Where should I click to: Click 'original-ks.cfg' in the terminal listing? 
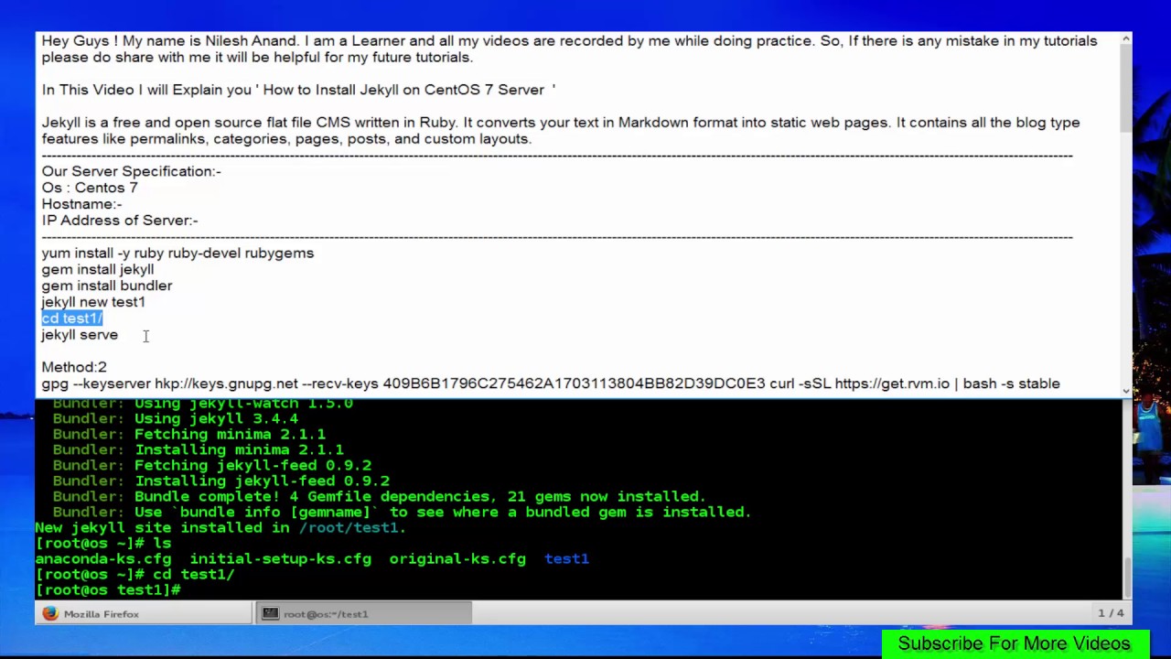tap(457, 558)
